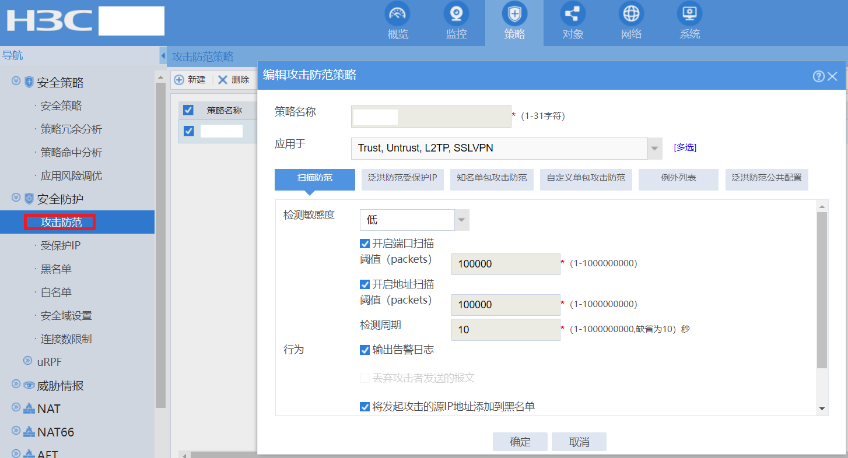Viewport: 848px width, 458px height.
Task: Open 连接数限制 in navigation
Action: pyautogui.click(x=66, y=339)
